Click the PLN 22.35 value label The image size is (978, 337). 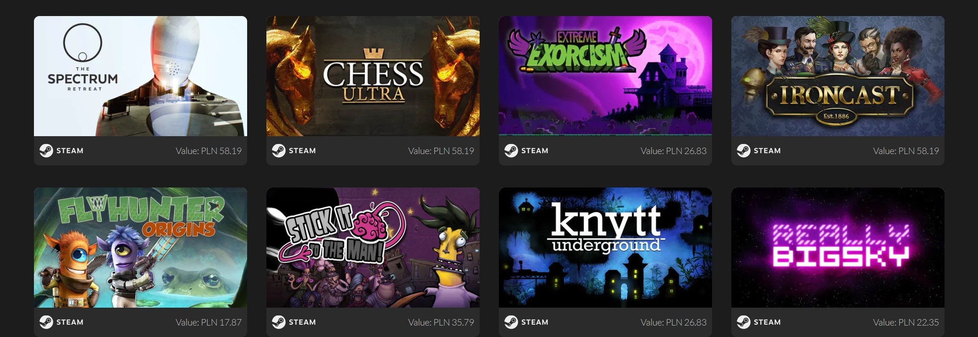click(x=906, y=322)
